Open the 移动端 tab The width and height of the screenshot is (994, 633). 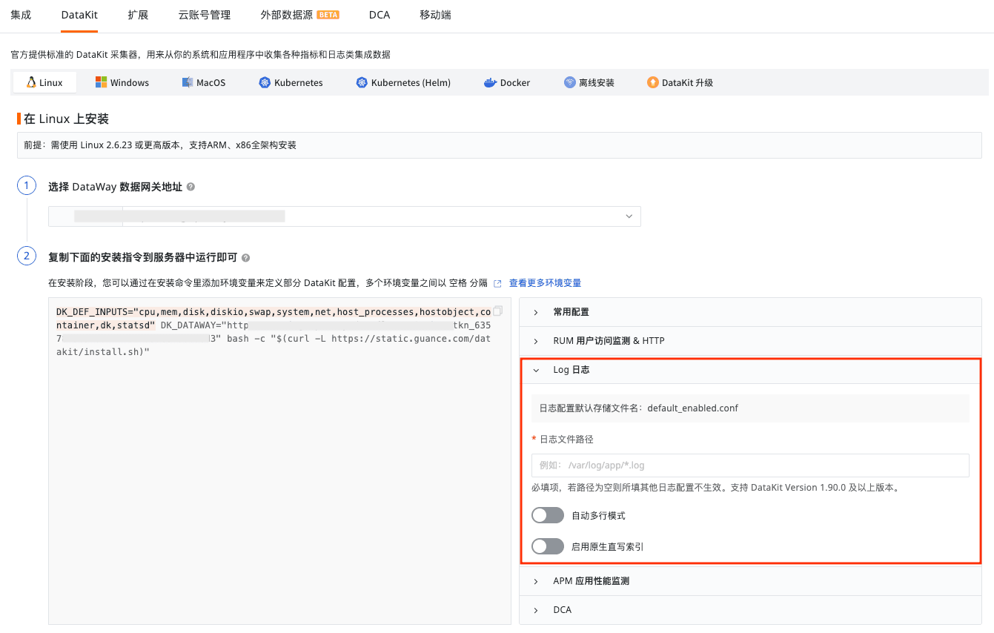[x=435, y=15]
